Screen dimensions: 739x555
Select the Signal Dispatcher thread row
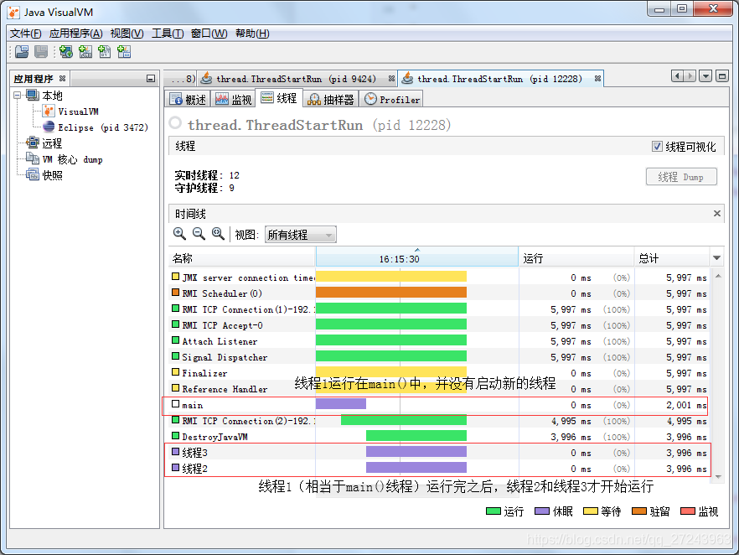pyautogui.click(x=439, y=357)
